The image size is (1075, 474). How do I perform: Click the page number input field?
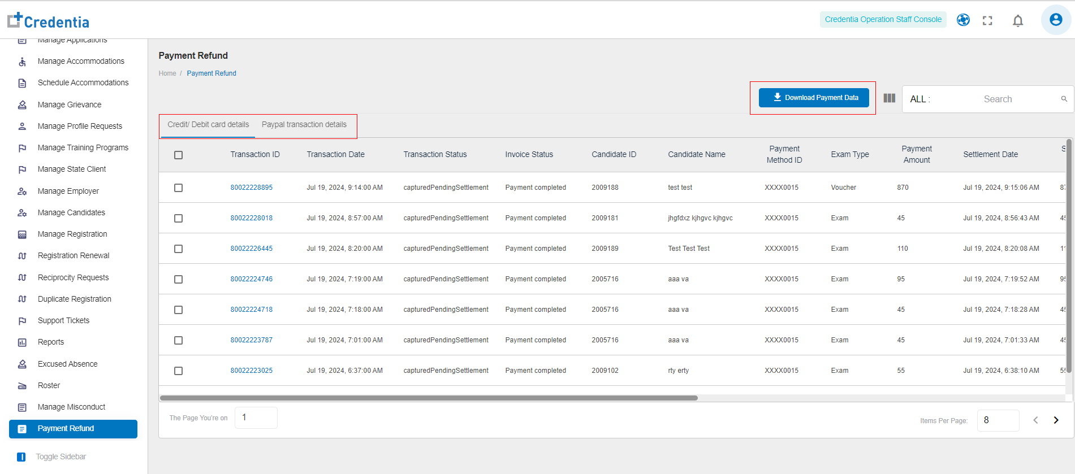coord(256,418)
